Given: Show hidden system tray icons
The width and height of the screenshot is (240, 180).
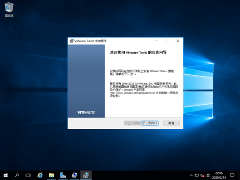Looking at the screenshot, I should pos(191,175).
